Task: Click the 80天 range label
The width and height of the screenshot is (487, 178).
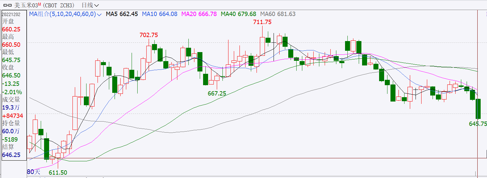Action: click(33, 172)
